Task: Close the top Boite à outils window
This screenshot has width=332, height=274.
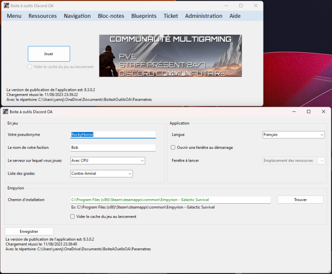Action: click(256, 6)
